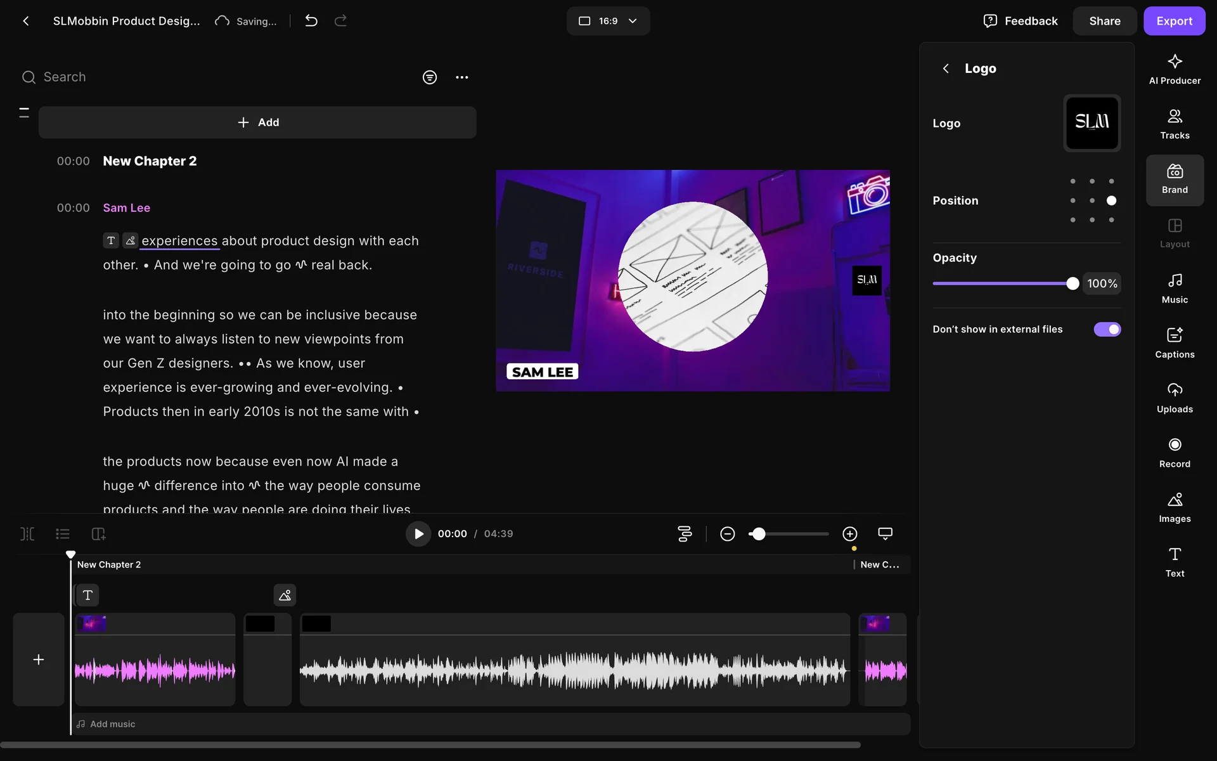Open the AI Producer panel
This screenshot has height=761, width=1217.
[1174, 69]
